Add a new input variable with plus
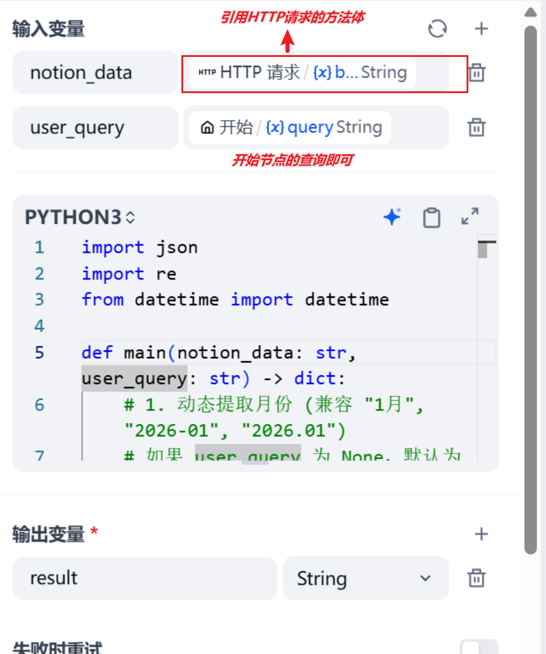The image size is (546, 654). click(x=481, y=28)
